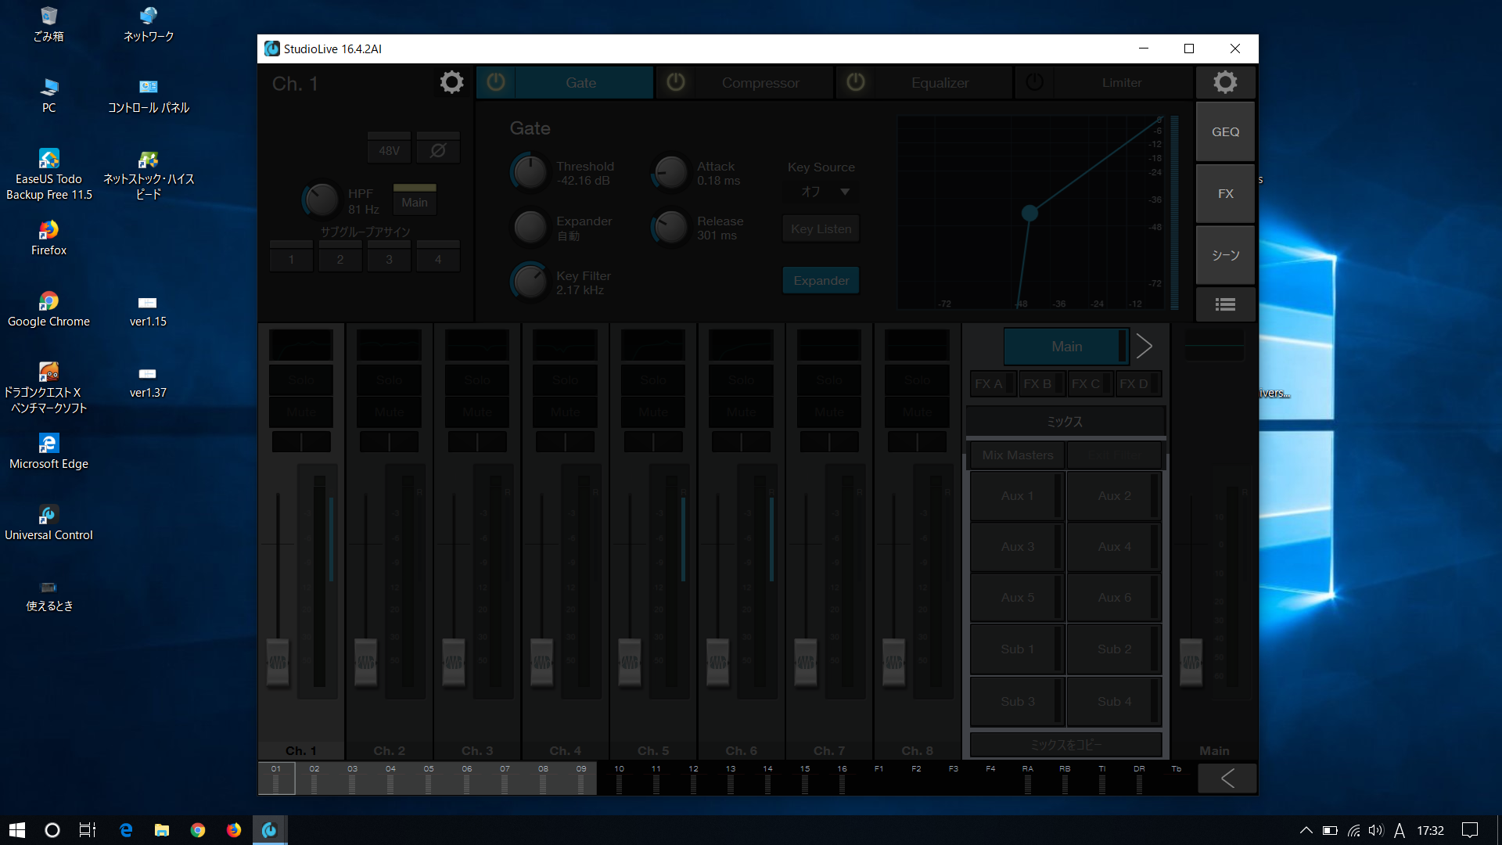The width and height of the screenshot is (1502, 845).
Task: Expand the mix selector right chevron
Action: [1144, 346]
